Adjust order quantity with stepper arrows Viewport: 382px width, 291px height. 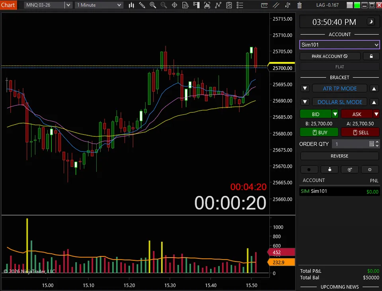pos(377,144)
